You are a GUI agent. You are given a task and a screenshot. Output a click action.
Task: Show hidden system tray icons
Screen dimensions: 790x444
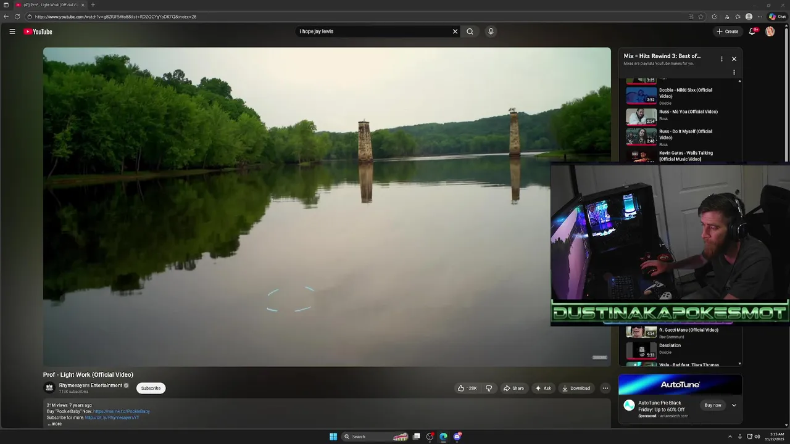[730, 437]
